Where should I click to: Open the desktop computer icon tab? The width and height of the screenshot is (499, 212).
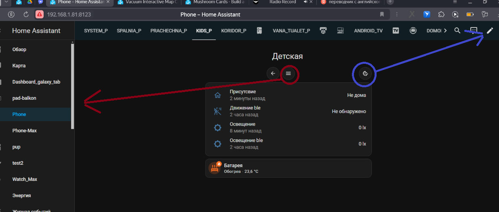tap(340, 30)
